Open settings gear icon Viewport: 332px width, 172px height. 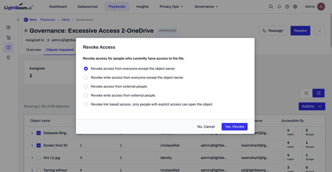tap(295, 6)
